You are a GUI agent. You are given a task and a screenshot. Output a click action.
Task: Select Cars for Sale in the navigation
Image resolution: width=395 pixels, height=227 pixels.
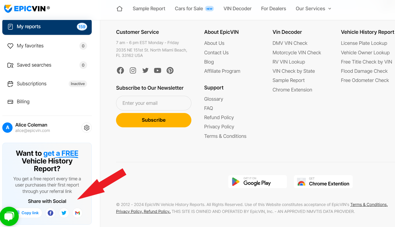[189, 9]
